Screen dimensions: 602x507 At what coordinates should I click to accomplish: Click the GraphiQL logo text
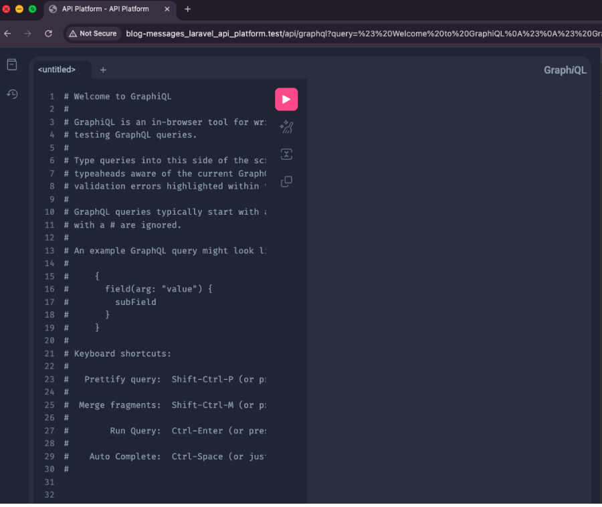(565, 70)
